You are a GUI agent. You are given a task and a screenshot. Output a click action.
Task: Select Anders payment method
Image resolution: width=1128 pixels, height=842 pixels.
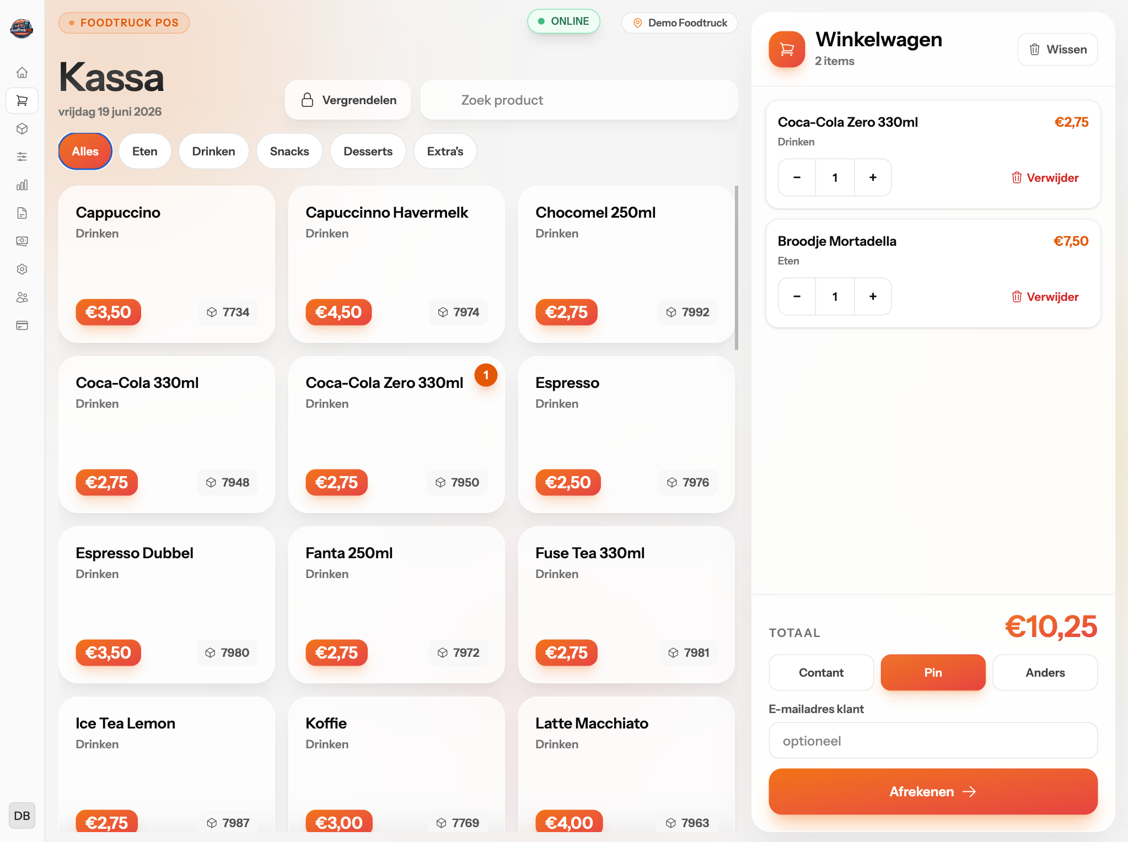[1045, 672]
